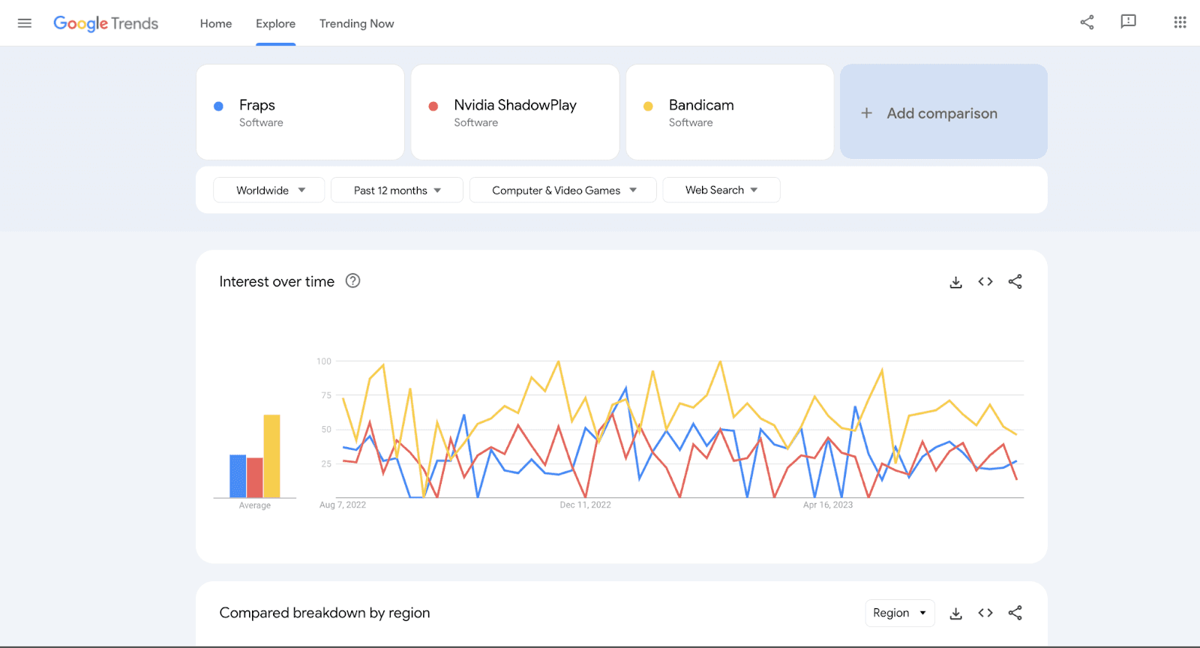Share the Interest over time chart

[x=1015, y=282]
